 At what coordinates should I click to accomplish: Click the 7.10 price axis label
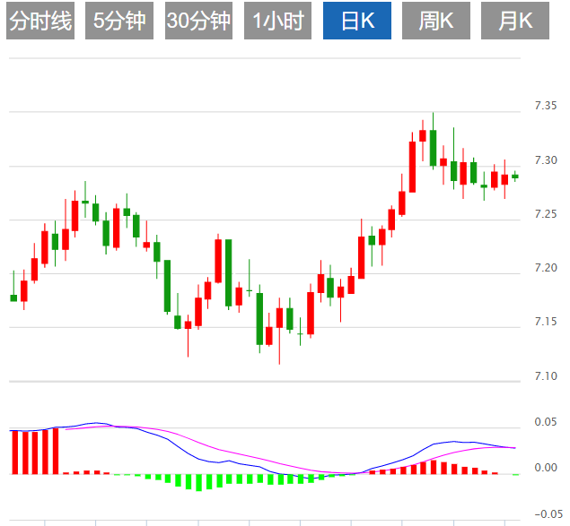(x=545, y=376)
